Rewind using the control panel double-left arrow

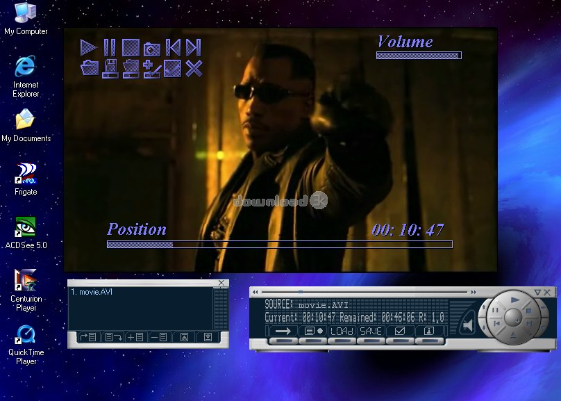click(x=255, y=292)
